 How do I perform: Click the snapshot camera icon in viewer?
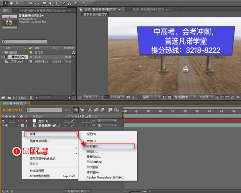pos(128,97)
